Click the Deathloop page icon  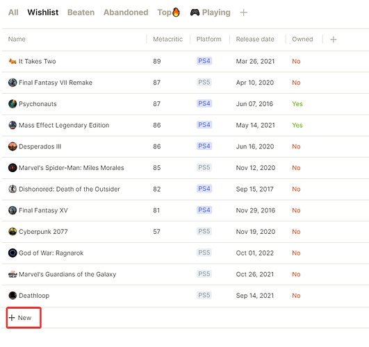[x=13, y=296]
